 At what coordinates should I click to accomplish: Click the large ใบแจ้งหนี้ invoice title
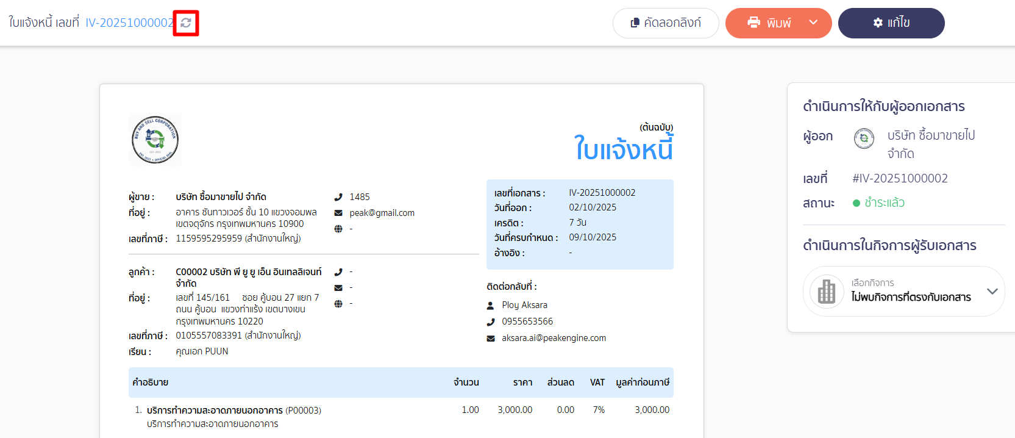point(624,149)
